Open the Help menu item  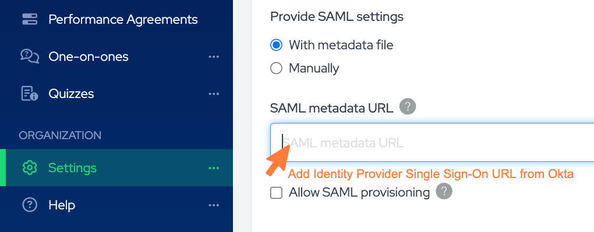62,205
